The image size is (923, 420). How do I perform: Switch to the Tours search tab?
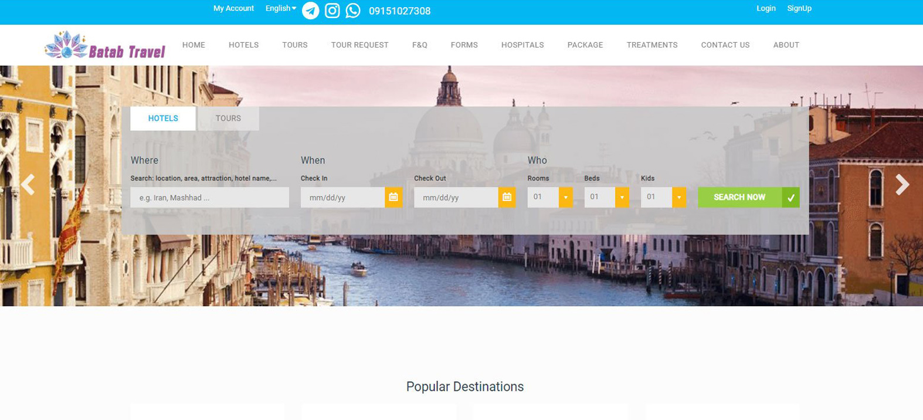[228, 118]
